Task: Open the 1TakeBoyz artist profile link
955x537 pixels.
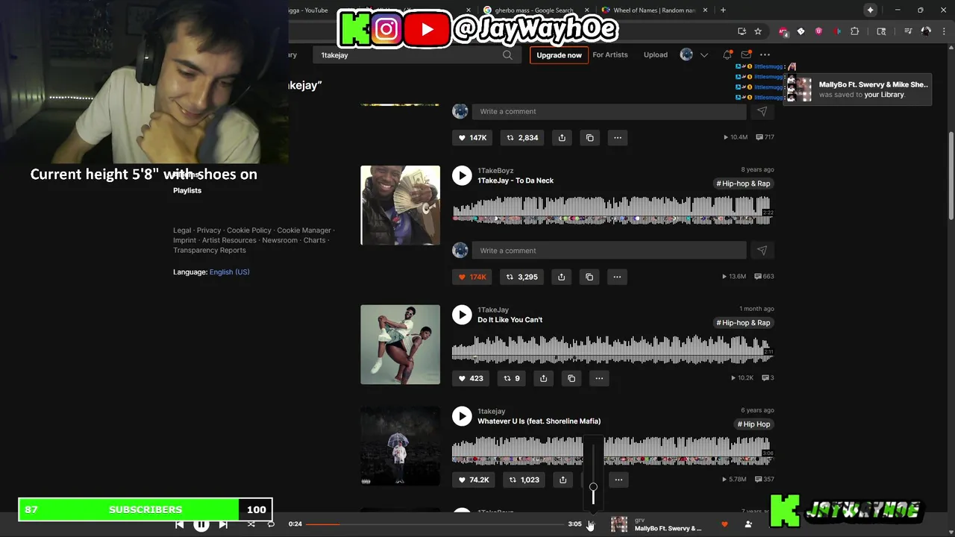Action: click(x=495, y=171)
